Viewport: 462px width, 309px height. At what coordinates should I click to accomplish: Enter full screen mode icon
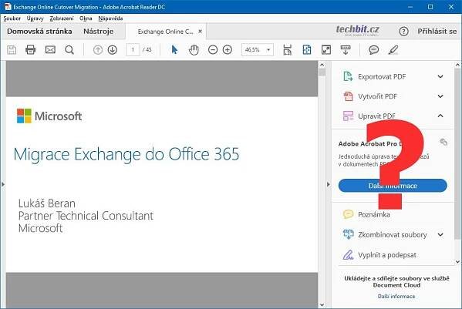point(326,50)
